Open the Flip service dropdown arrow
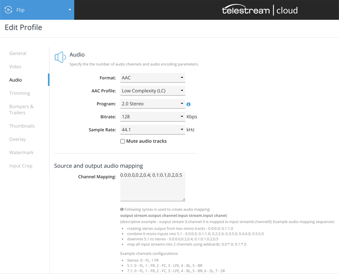Screen dimensions: 339x274 point(70,10)
